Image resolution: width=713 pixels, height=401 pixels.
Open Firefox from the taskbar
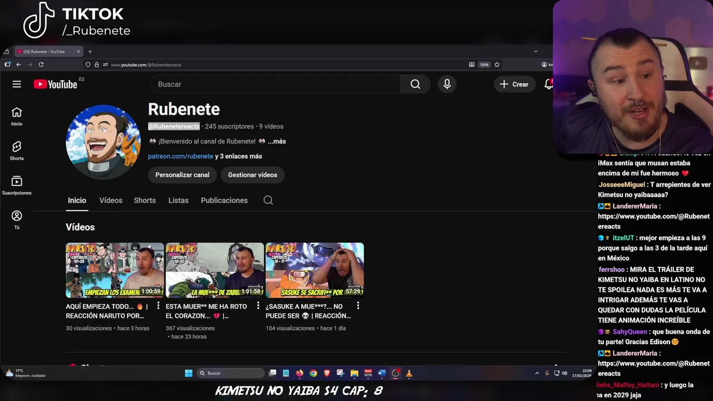pyautogui.click(x=300, y=373)
